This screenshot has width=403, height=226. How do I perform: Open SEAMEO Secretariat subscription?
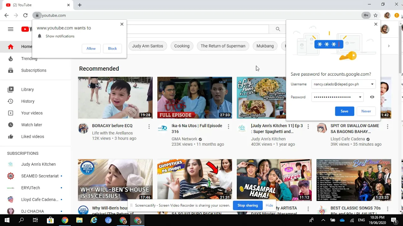pos(35,176)
